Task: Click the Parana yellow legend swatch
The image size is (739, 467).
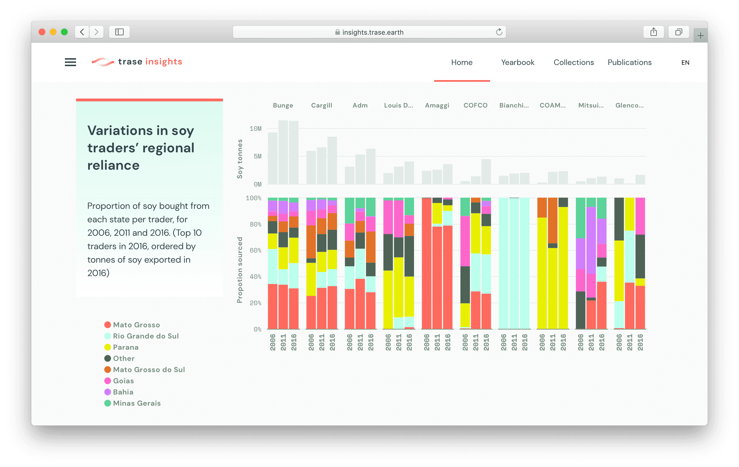Action: tap(107, 347)
